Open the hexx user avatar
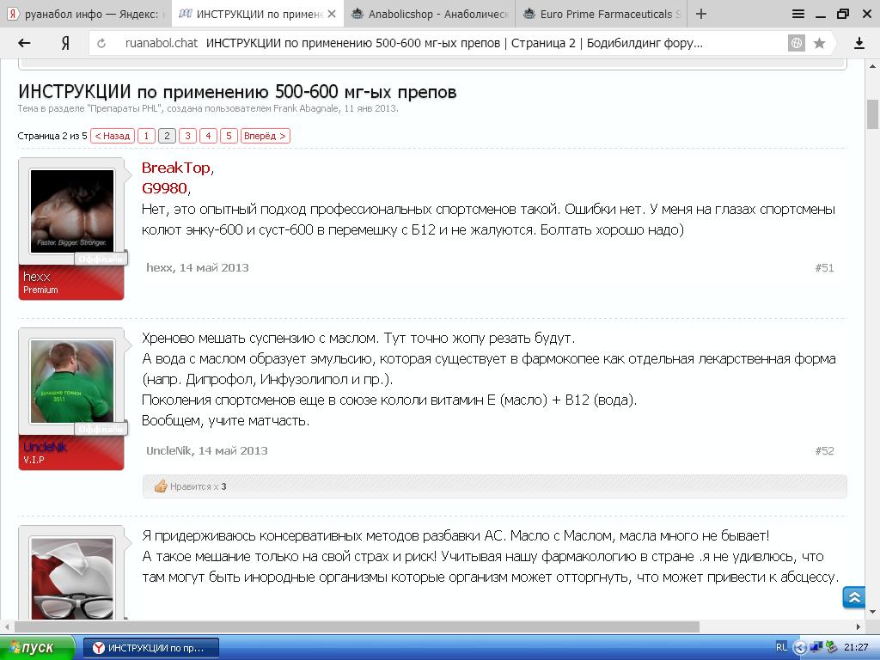Viewport: 880px width, 660px height. click(x=71, y=211)
